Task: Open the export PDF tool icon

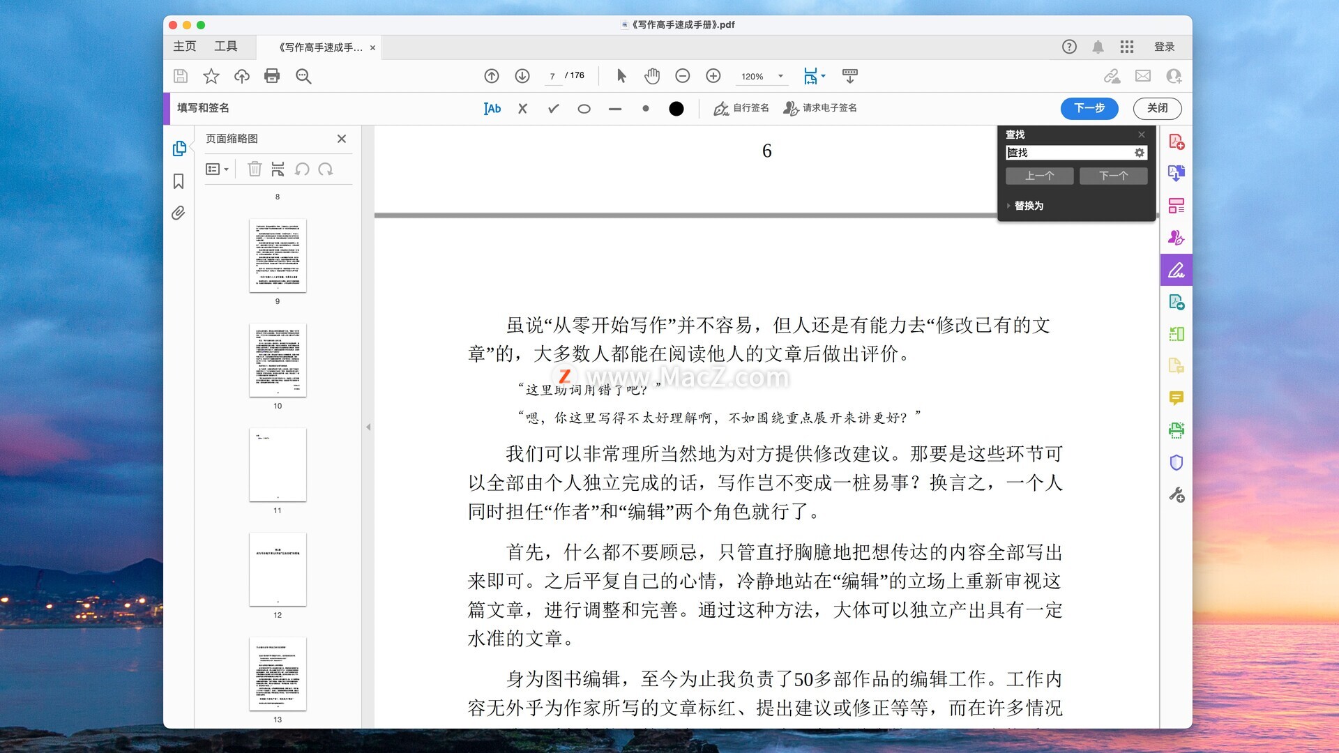Action: click(1177, 173)
